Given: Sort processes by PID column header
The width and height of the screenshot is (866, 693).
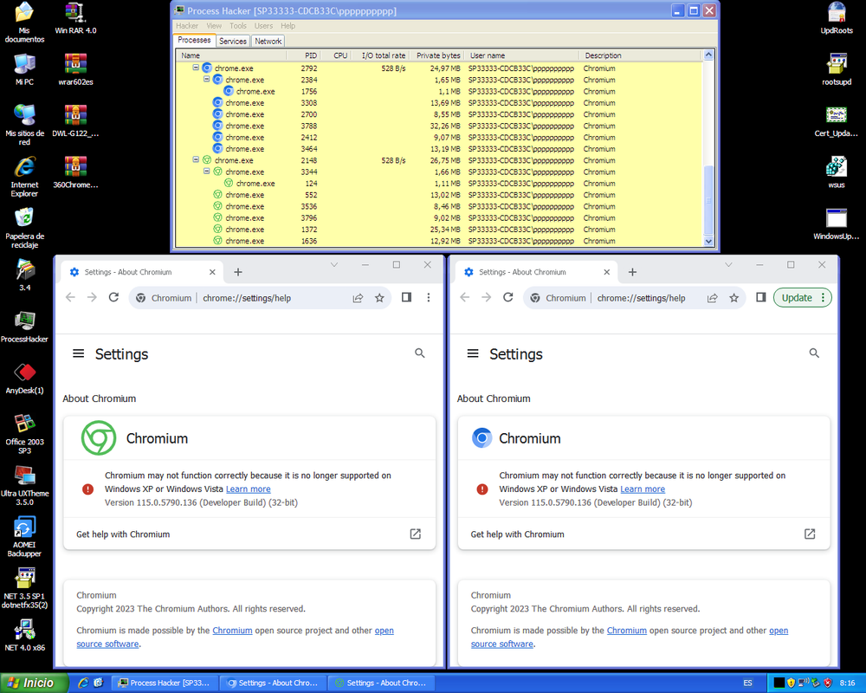Looking at the screenshot, I should coord(303,55).
